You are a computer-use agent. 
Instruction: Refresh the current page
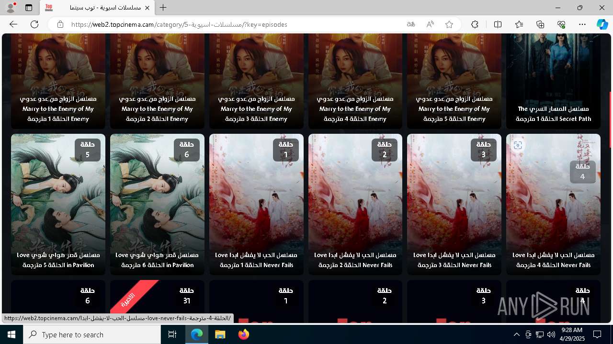34,24
